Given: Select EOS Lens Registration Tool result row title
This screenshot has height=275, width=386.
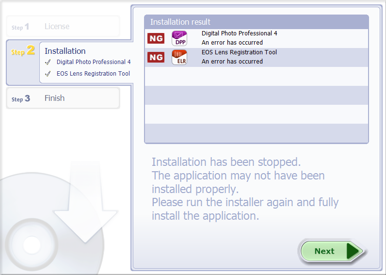Looking at the screenshot, I should pos(239,52).
